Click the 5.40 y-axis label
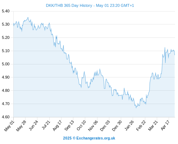The height and width of the screenshot is (144, 178). tap(6, 11)
